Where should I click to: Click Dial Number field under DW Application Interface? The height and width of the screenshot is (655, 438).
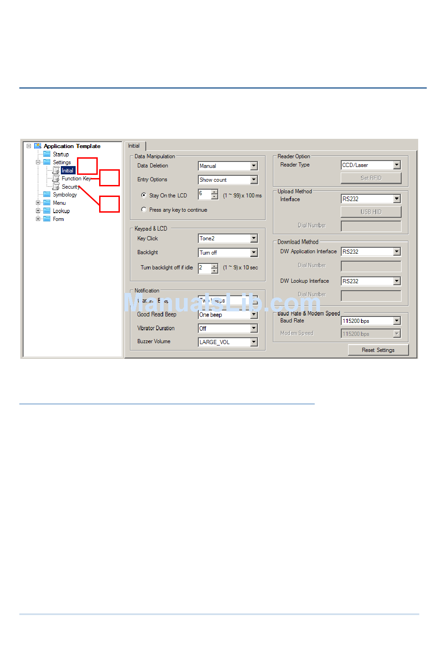coord(371,266)
